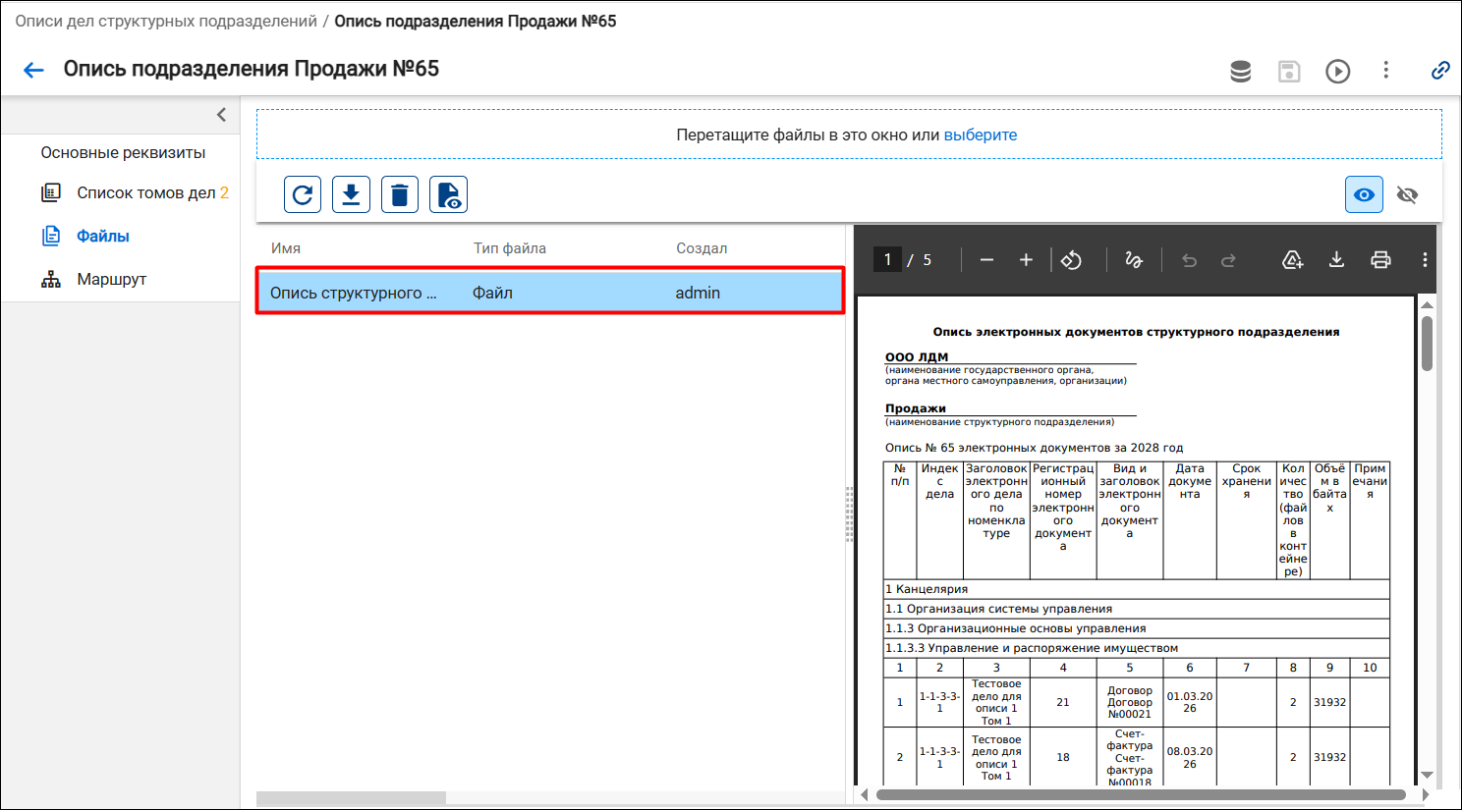Sort by the Тип файла column header

click(x=510, y=248)
